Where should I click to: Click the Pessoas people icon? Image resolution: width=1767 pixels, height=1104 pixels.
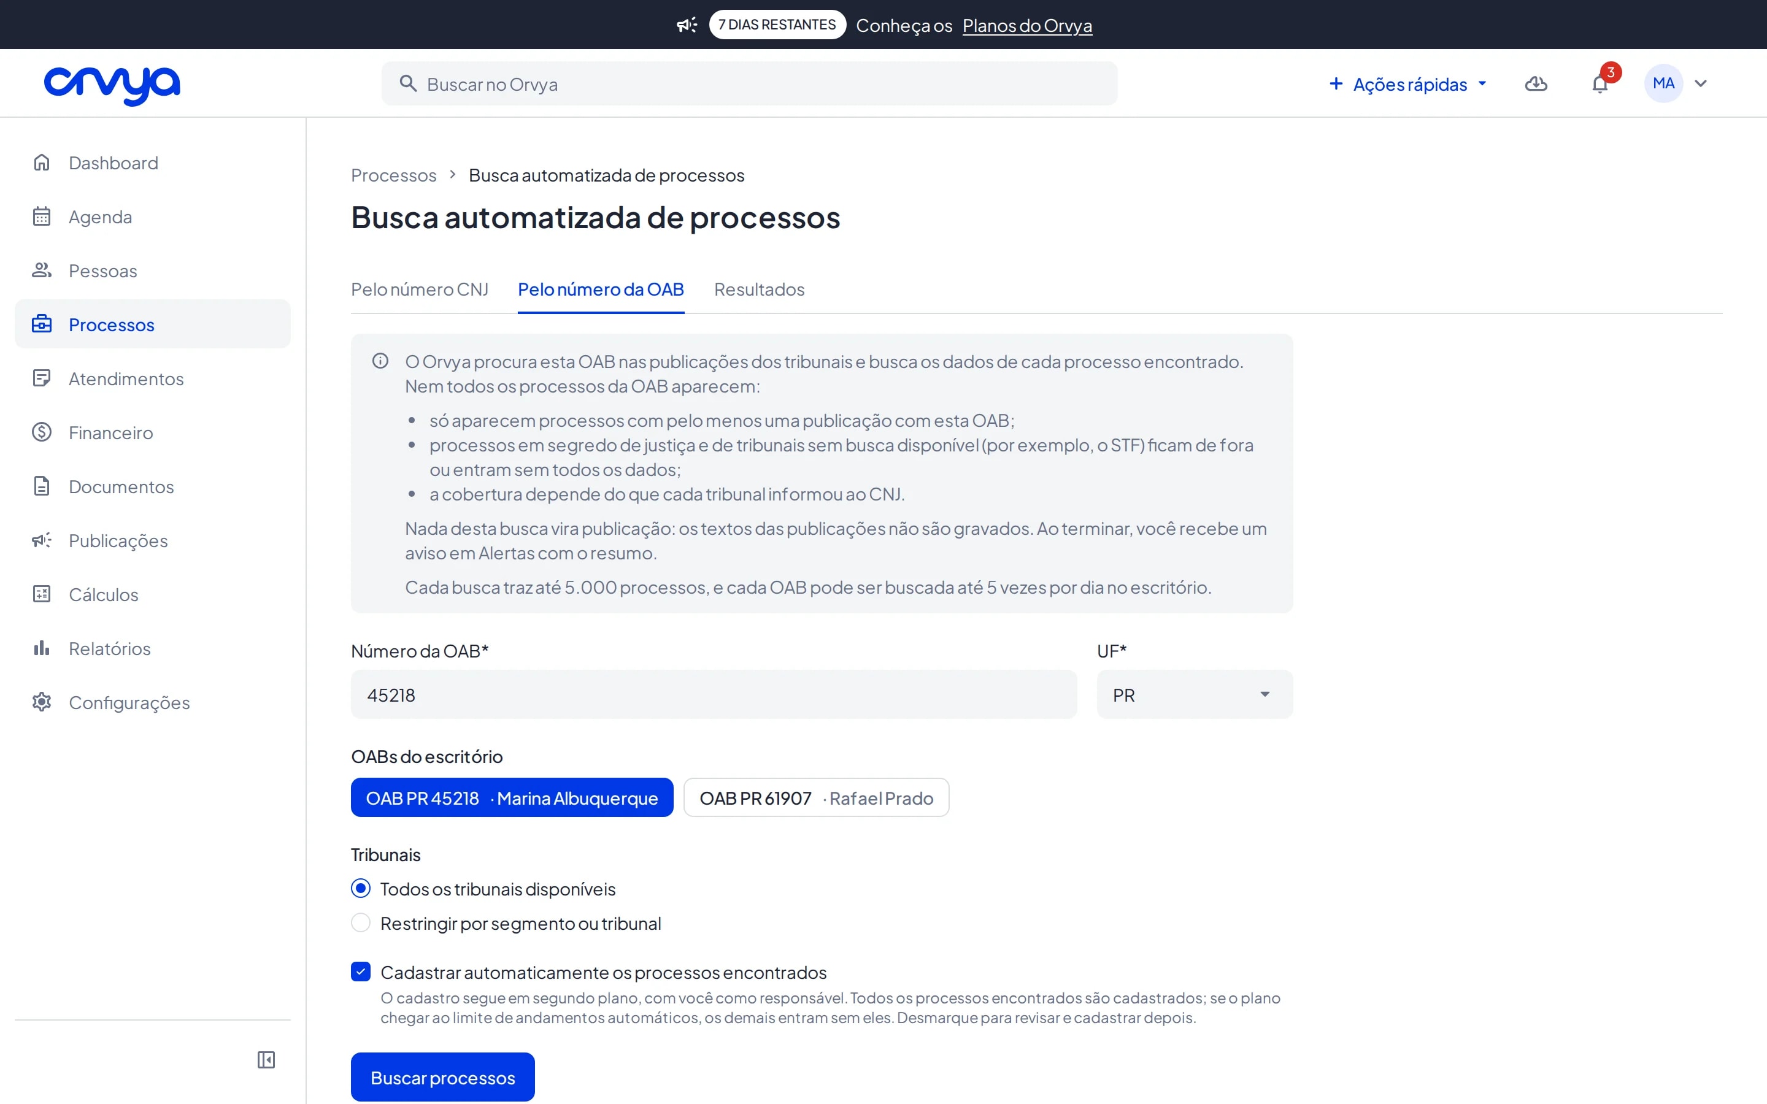point(42,270)
